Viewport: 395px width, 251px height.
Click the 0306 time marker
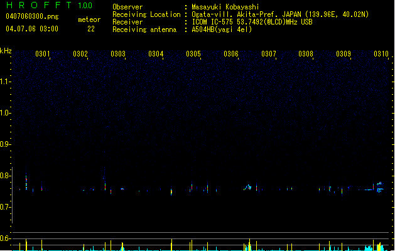pos(231,54)
